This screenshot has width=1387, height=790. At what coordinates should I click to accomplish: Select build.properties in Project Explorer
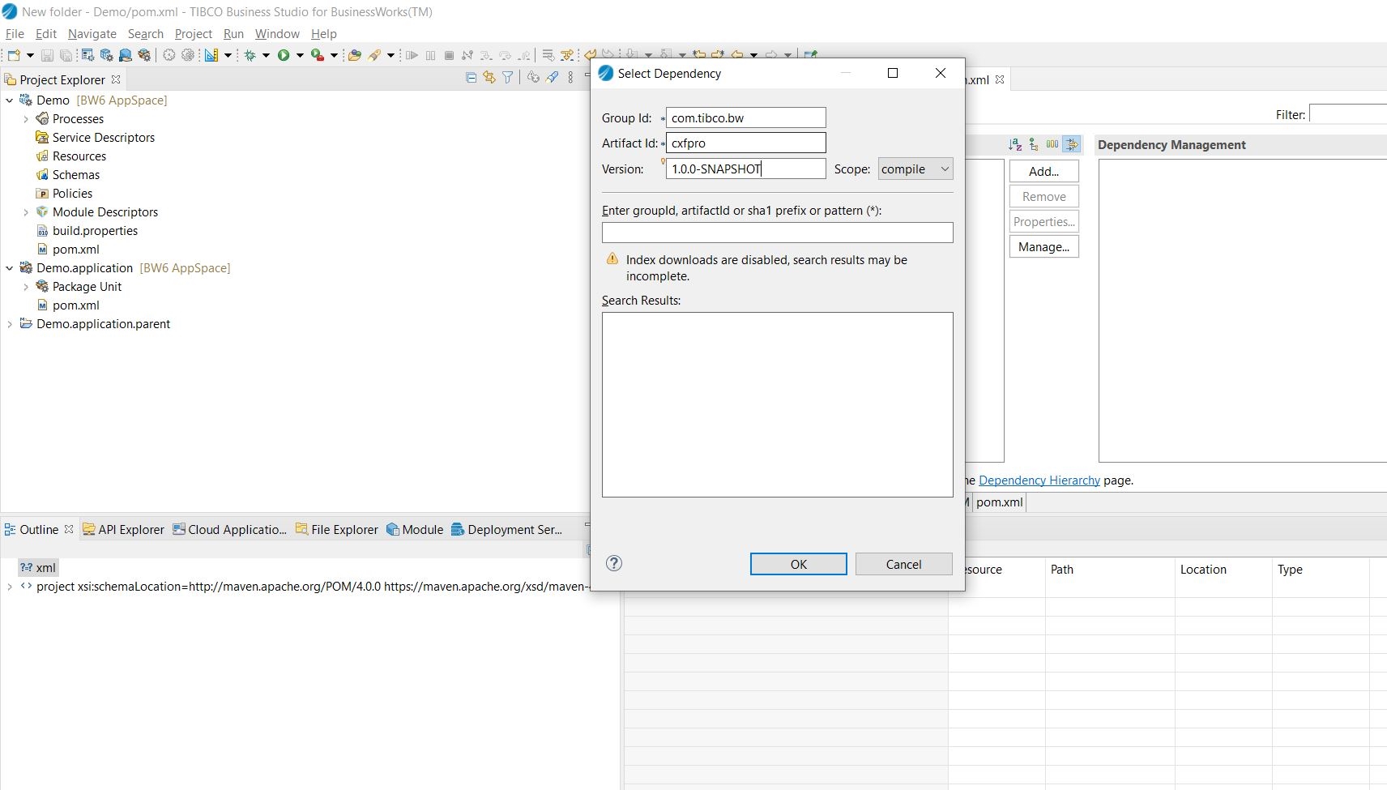[87, 231]
